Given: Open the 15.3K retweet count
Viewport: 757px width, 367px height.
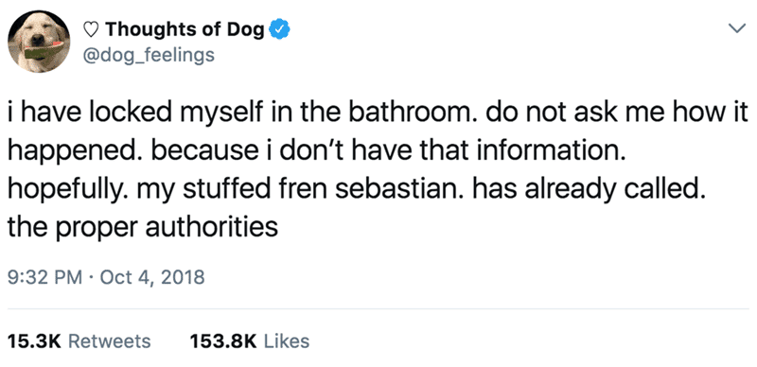Looking at the screenshot, I should click(34, 341).
